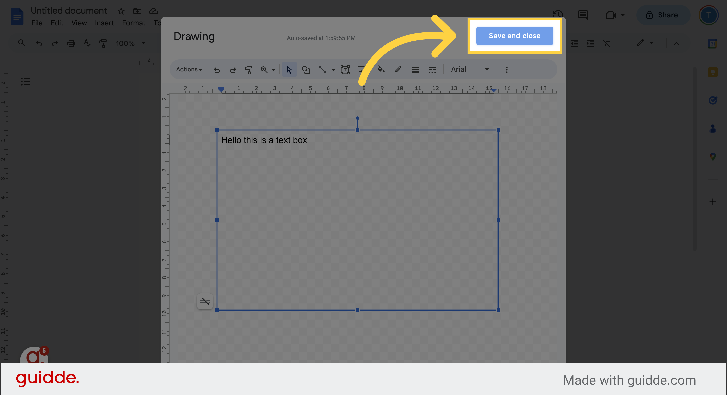Expand the Line tool options arrow
Image resolution: width=727 pixels, height=395 pixels.
[333, 70]
